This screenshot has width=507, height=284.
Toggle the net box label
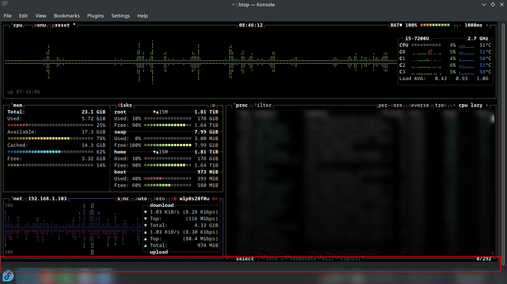pos(16,198)
